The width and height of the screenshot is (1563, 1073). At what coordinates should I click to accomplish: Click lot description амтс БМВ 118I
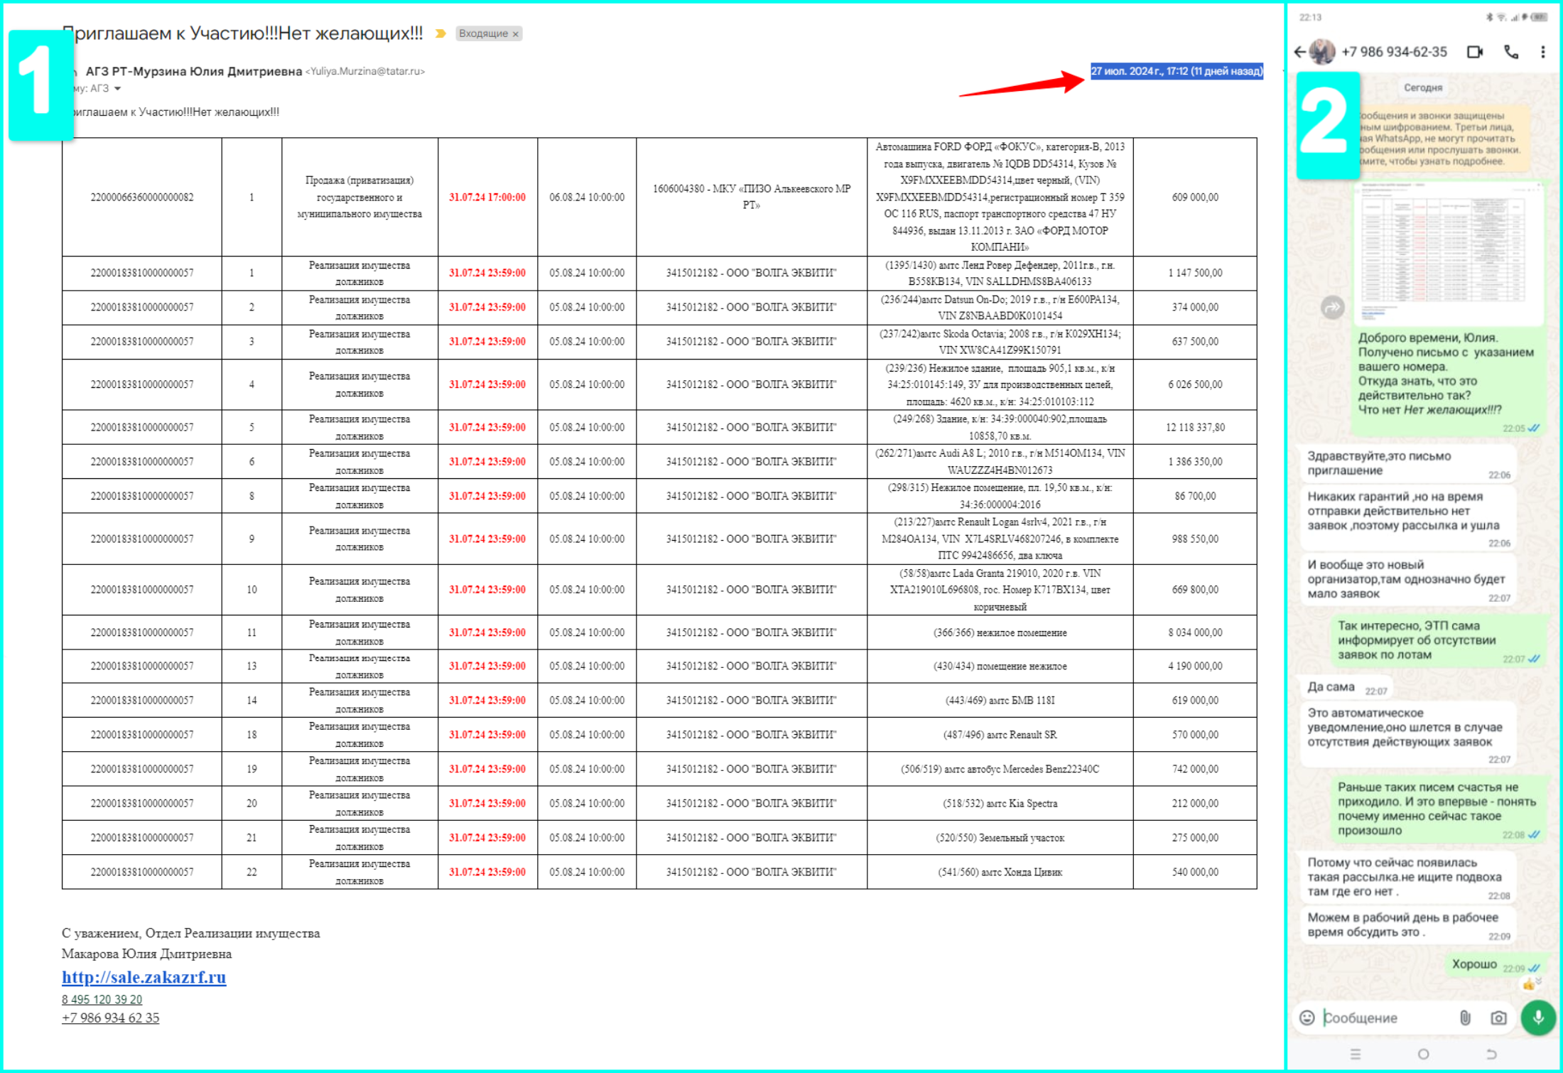tap(1000, 701)
